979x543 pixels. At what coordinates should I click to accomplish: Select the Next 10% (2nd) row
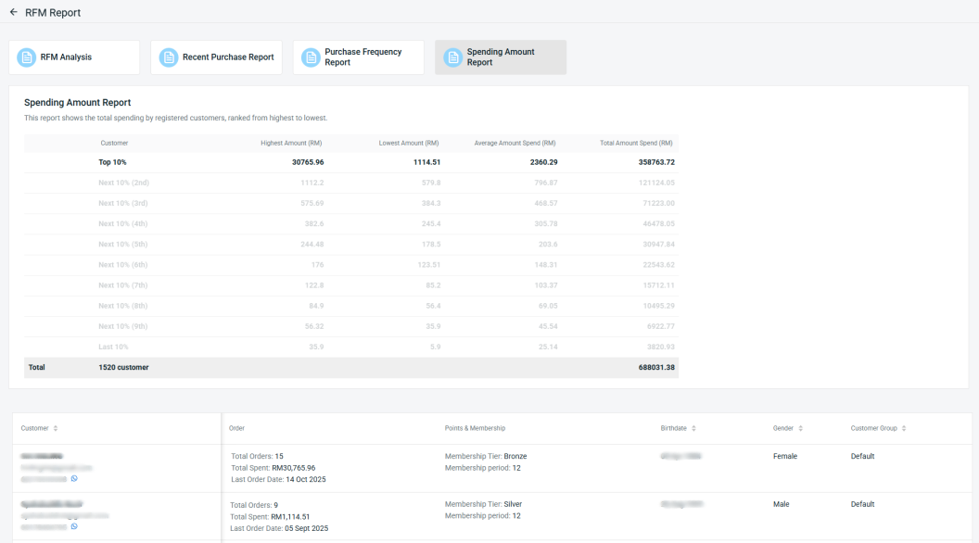[350, 183]
